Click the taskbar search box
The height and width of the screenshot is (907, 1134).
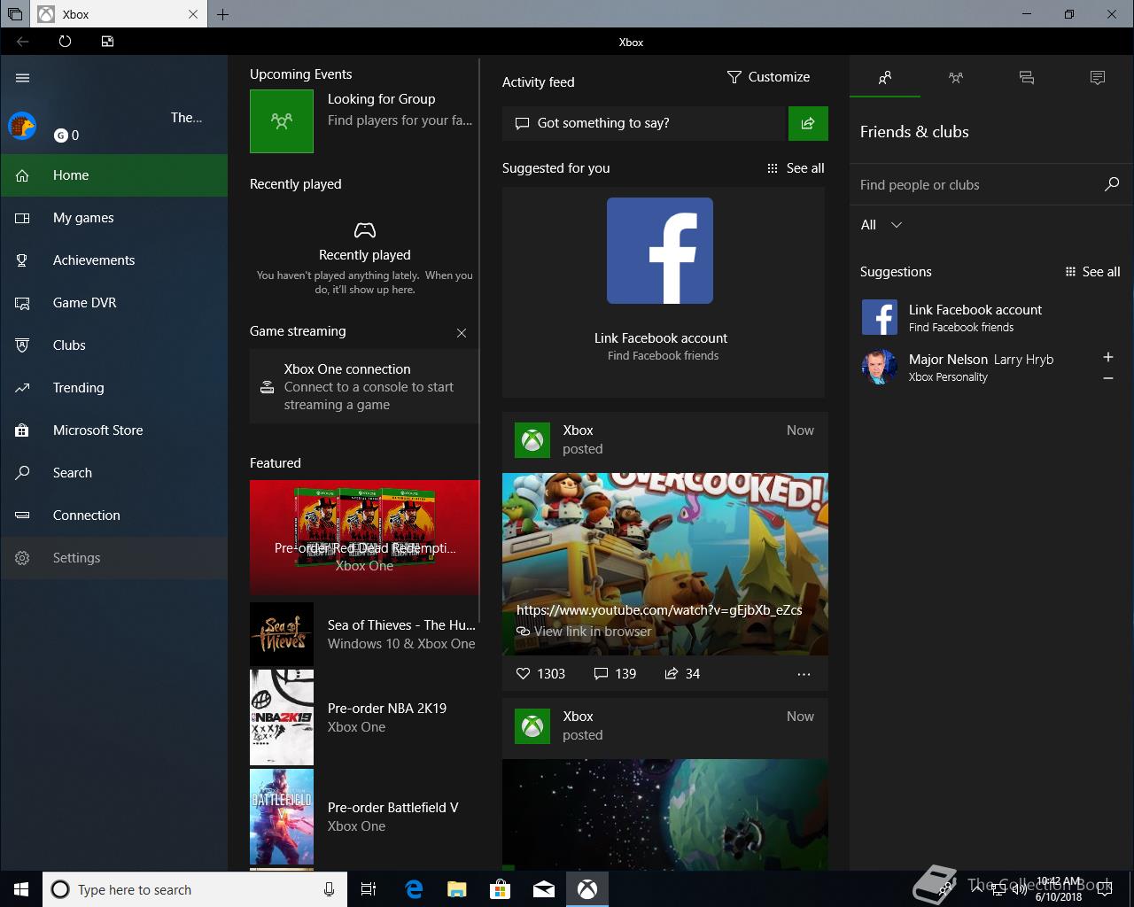(x=194, y=889)
